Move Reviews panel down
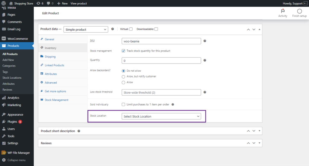Image resolution: width=309 pixels, height=166 pixels. [254, 143]
